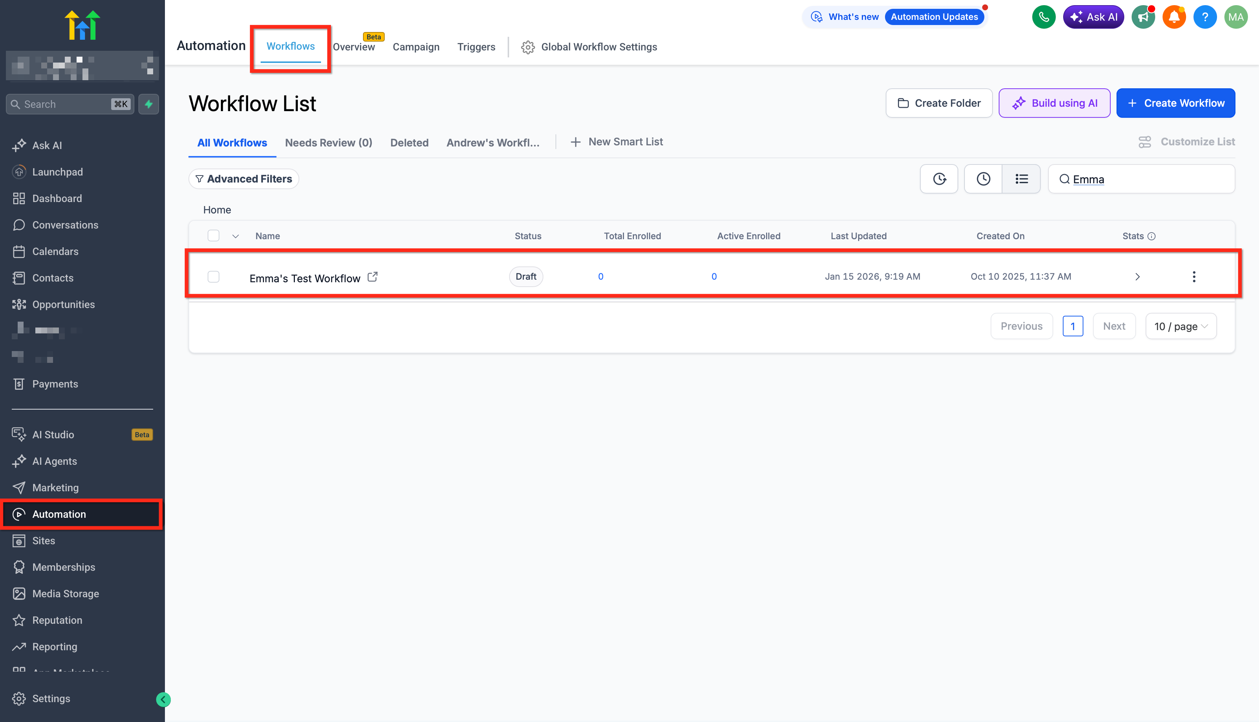Expand the 10 / page dropdown

[1181, 326]
